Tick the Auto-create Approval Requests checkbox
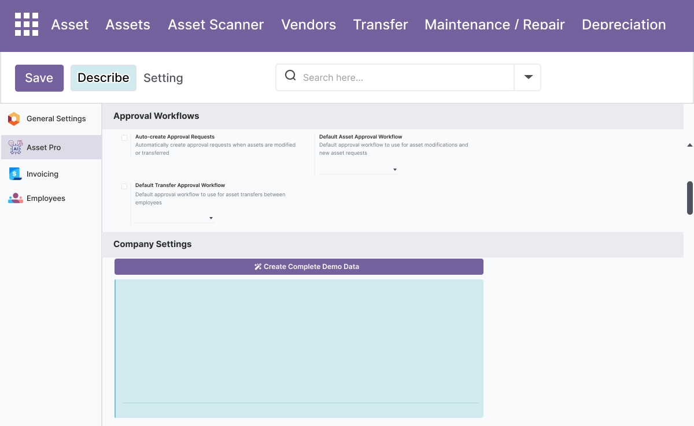This screenshot has height=426, width=694. click(x=124, y=138)
